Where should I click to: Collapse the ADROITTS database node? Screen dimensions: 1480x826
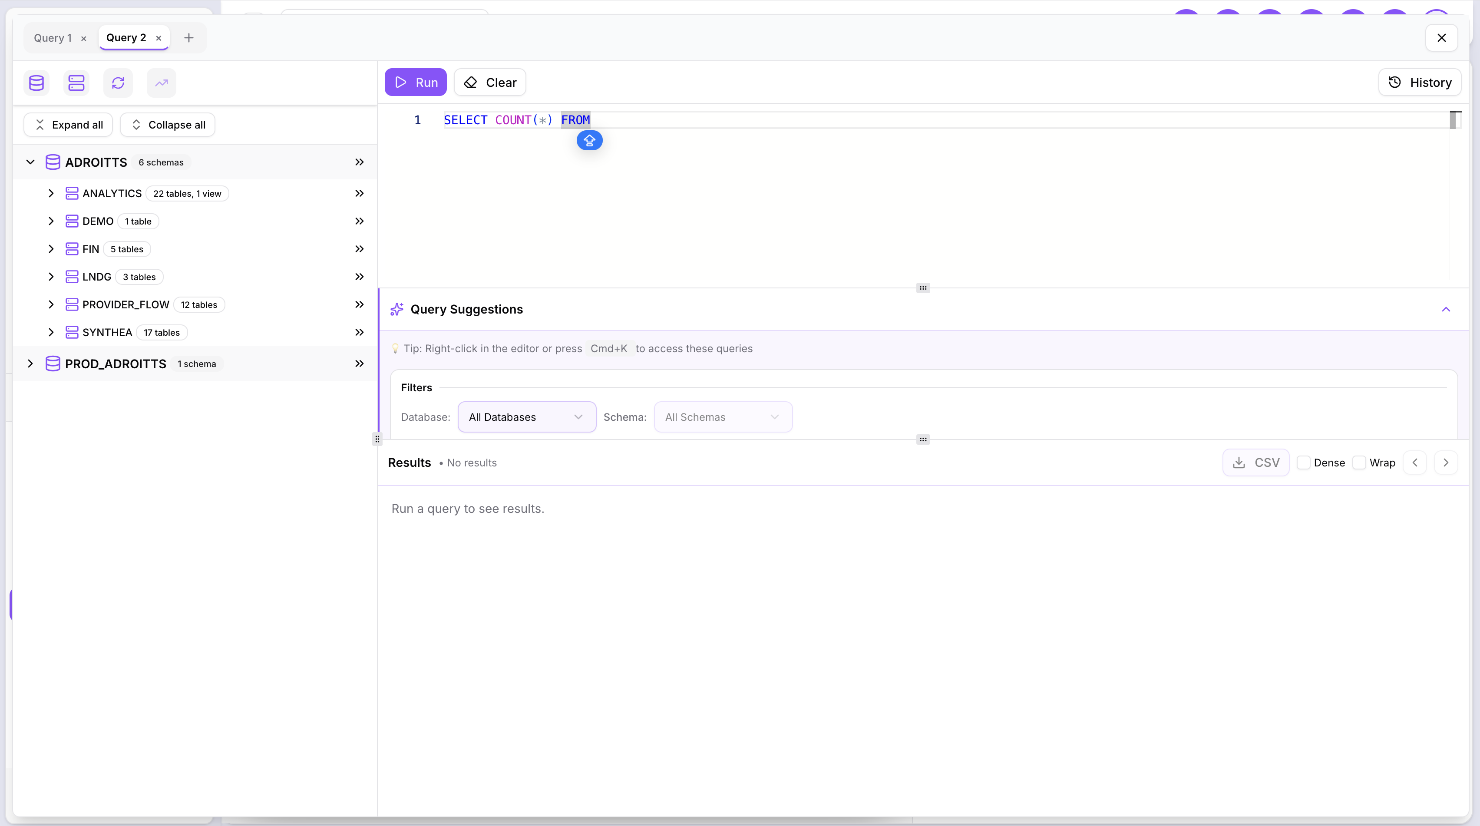coord(30,162)
